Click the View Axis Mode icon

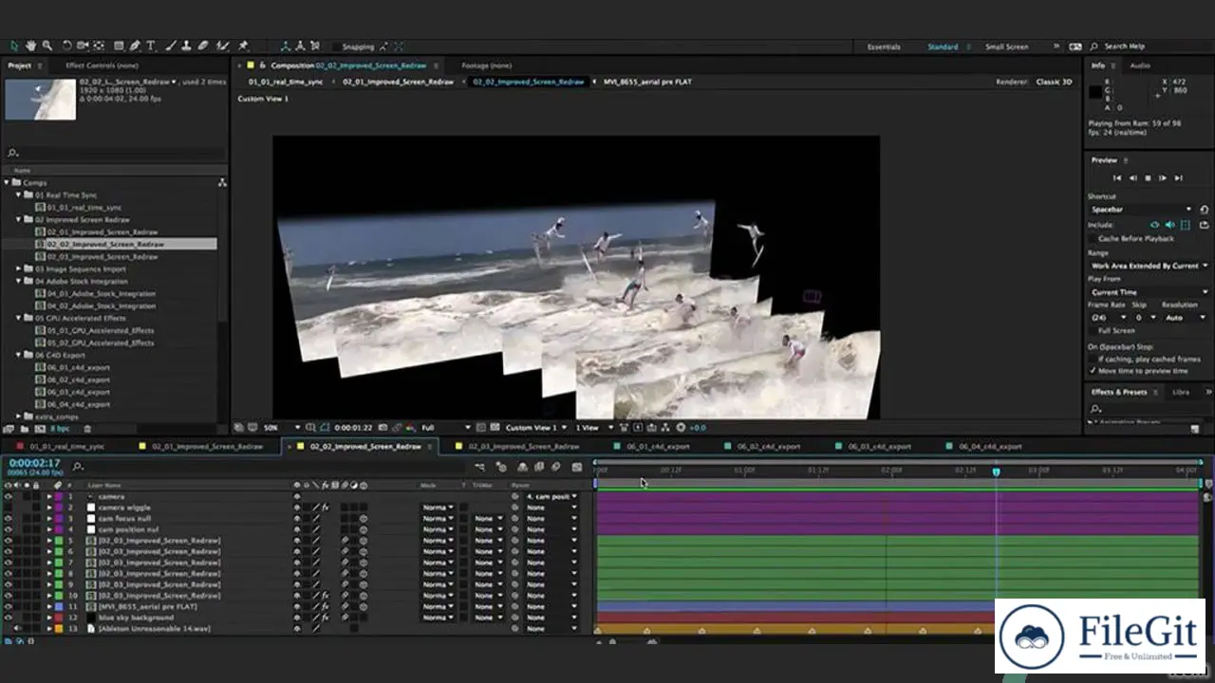click(x=314, y=46)
